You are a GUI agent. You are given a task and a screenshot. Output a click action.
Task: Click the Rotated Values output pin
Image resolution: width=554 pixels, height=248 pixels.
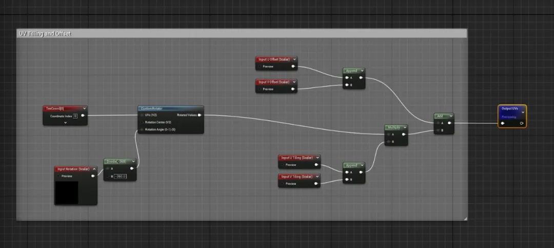pyautogui.click(x=200, y=115)
